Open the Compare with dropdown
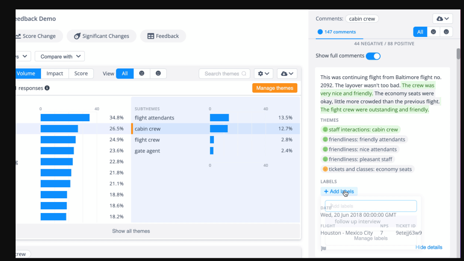This screenshot has height=261, width=464. [x=60, y=57]
